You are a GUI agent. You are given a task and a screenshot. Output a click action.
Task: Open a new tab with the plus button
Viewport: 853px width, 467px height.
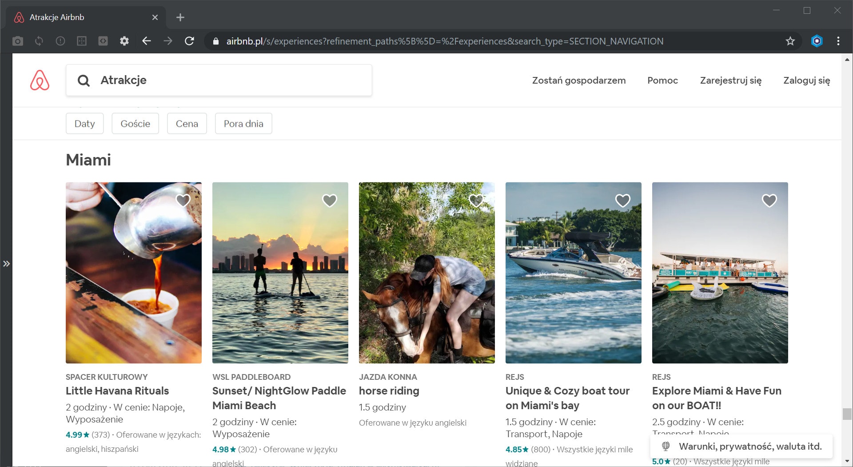[180, 17]
